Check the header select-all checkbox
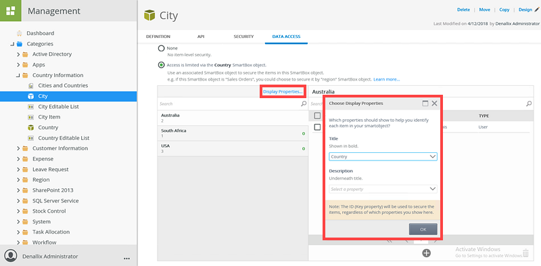541x266 pixels. [x=317, y=116]
